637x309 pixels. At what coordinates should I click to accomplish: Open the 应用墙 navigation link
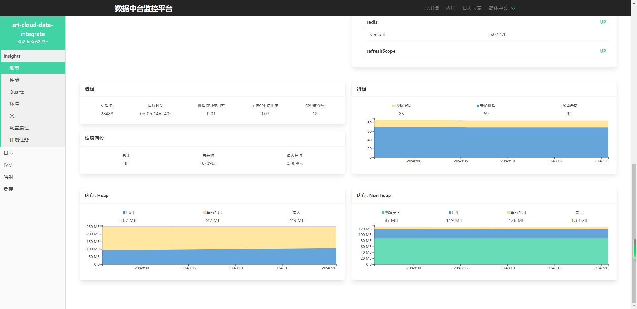point(431,8)
